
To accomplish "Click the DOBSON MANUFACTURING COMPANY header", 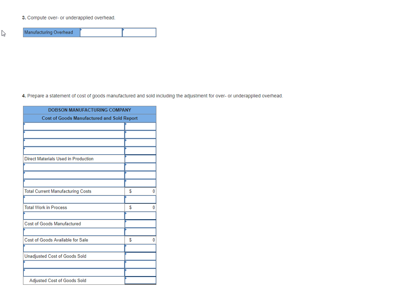I will (90, 110).
